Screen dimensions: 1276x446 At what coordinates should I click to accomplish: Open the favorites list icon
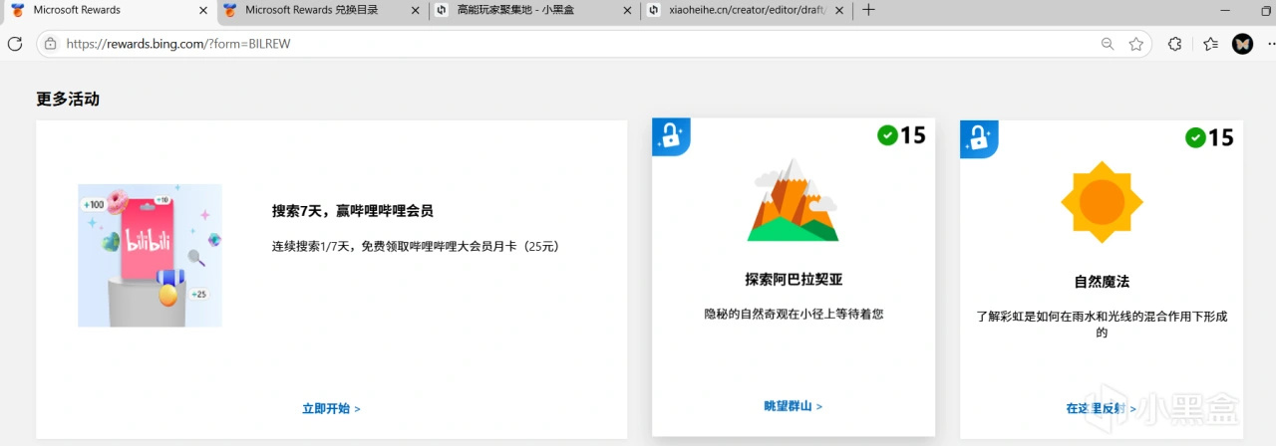click(x=1210, y=44)
